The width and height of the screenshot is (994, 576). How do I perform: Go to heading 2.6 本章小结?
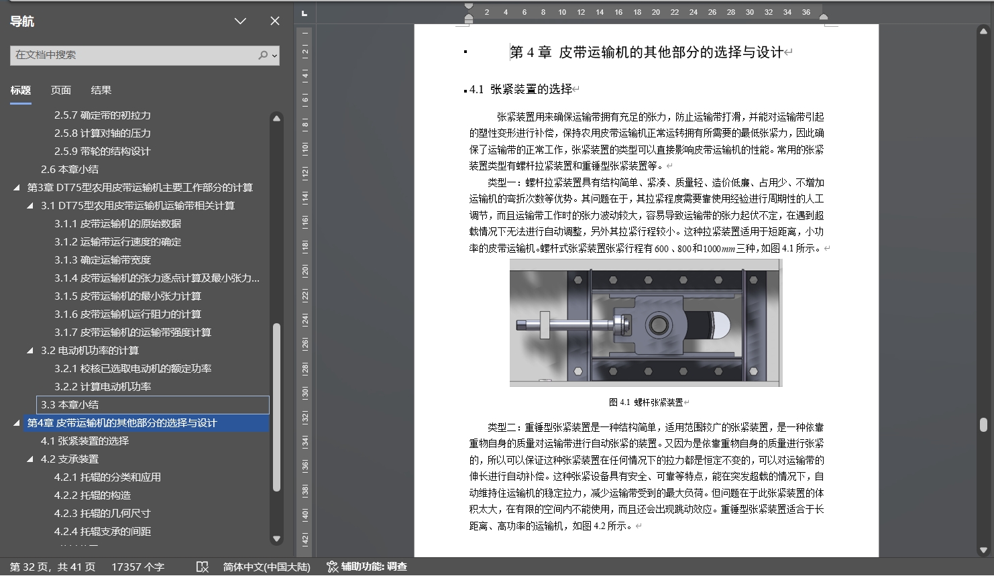(70, 170)
